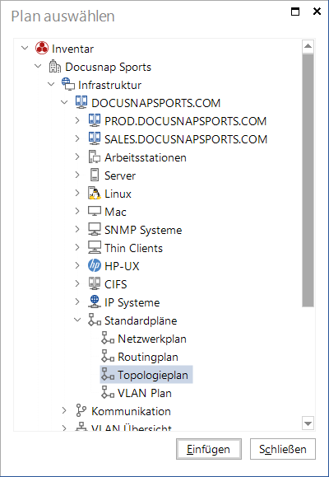
Task: Select the IP Systeme label
Action: (x=132, y=302)
